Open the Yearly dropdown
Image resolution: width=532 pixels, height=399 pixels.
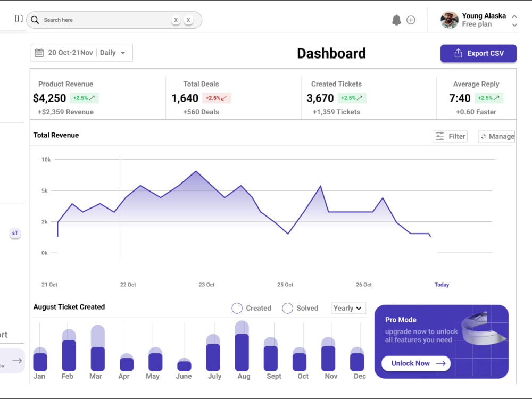pos(348,308)
